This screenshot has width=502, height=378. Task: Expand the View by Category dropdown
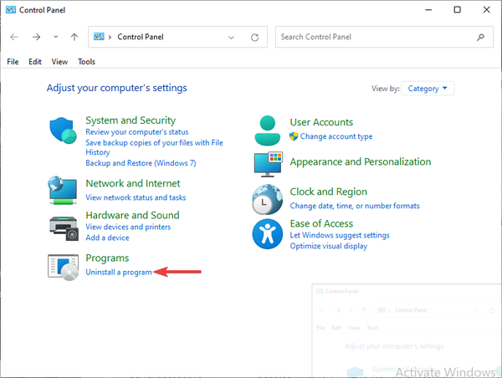(x=428, y=88)
